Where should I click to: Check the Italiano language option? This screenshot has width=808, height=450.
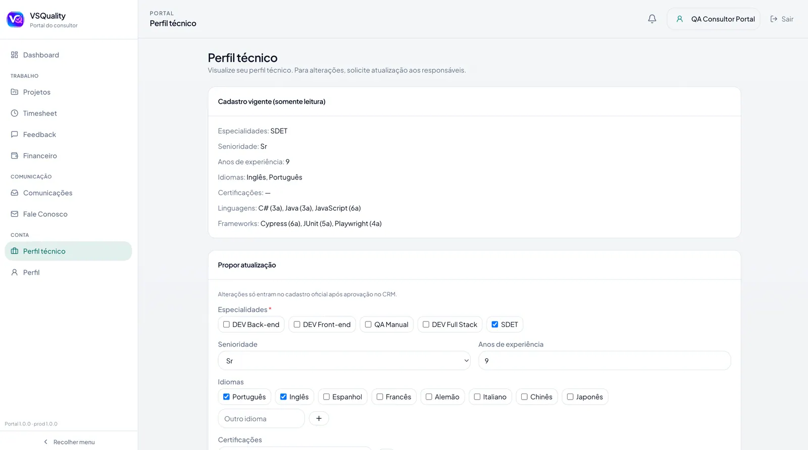click(x=477, y=397)
